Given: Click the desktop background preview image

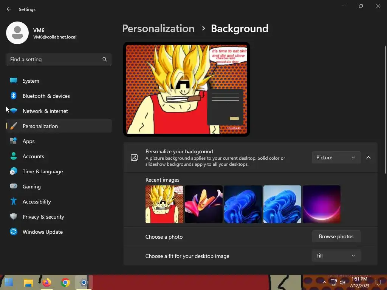Looking at the screenshot, I should tap(186, 89).
